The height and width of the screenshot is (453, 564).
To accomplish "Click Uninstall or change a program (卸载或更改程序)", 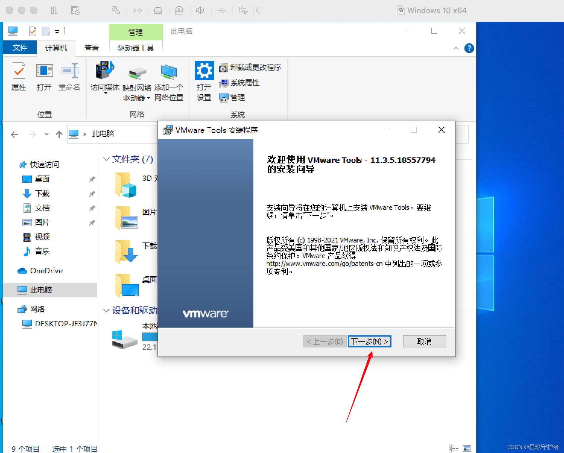I will 250,67.
